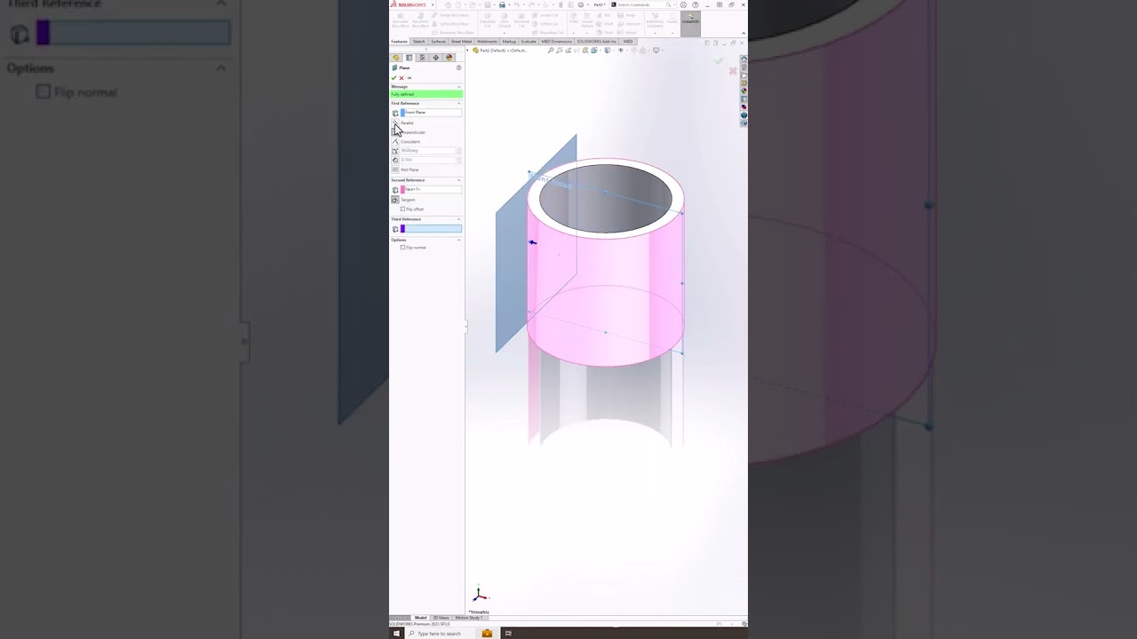
Task: Toggle the Offset Distance constraint icon
Action: (x=395, y=160)
